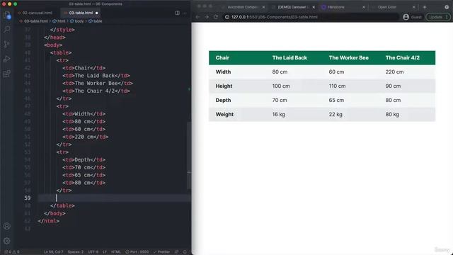Close the Open Color browser tab
This screenshot has width=453, height=255.
click(x=413, y=7)
